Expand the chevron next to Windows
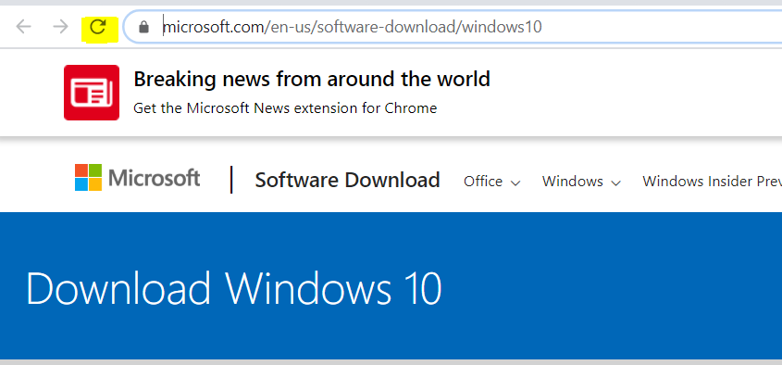 click(616, 183)
